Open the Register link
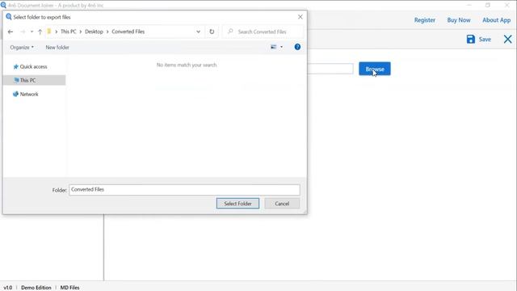517x291 pixels. point(425,20)
